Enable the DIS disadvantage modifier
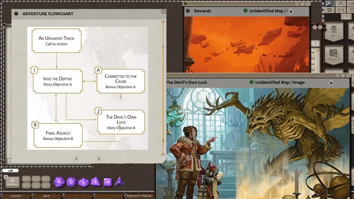This screenshot has height=199, width=354. tap(27, 185)
